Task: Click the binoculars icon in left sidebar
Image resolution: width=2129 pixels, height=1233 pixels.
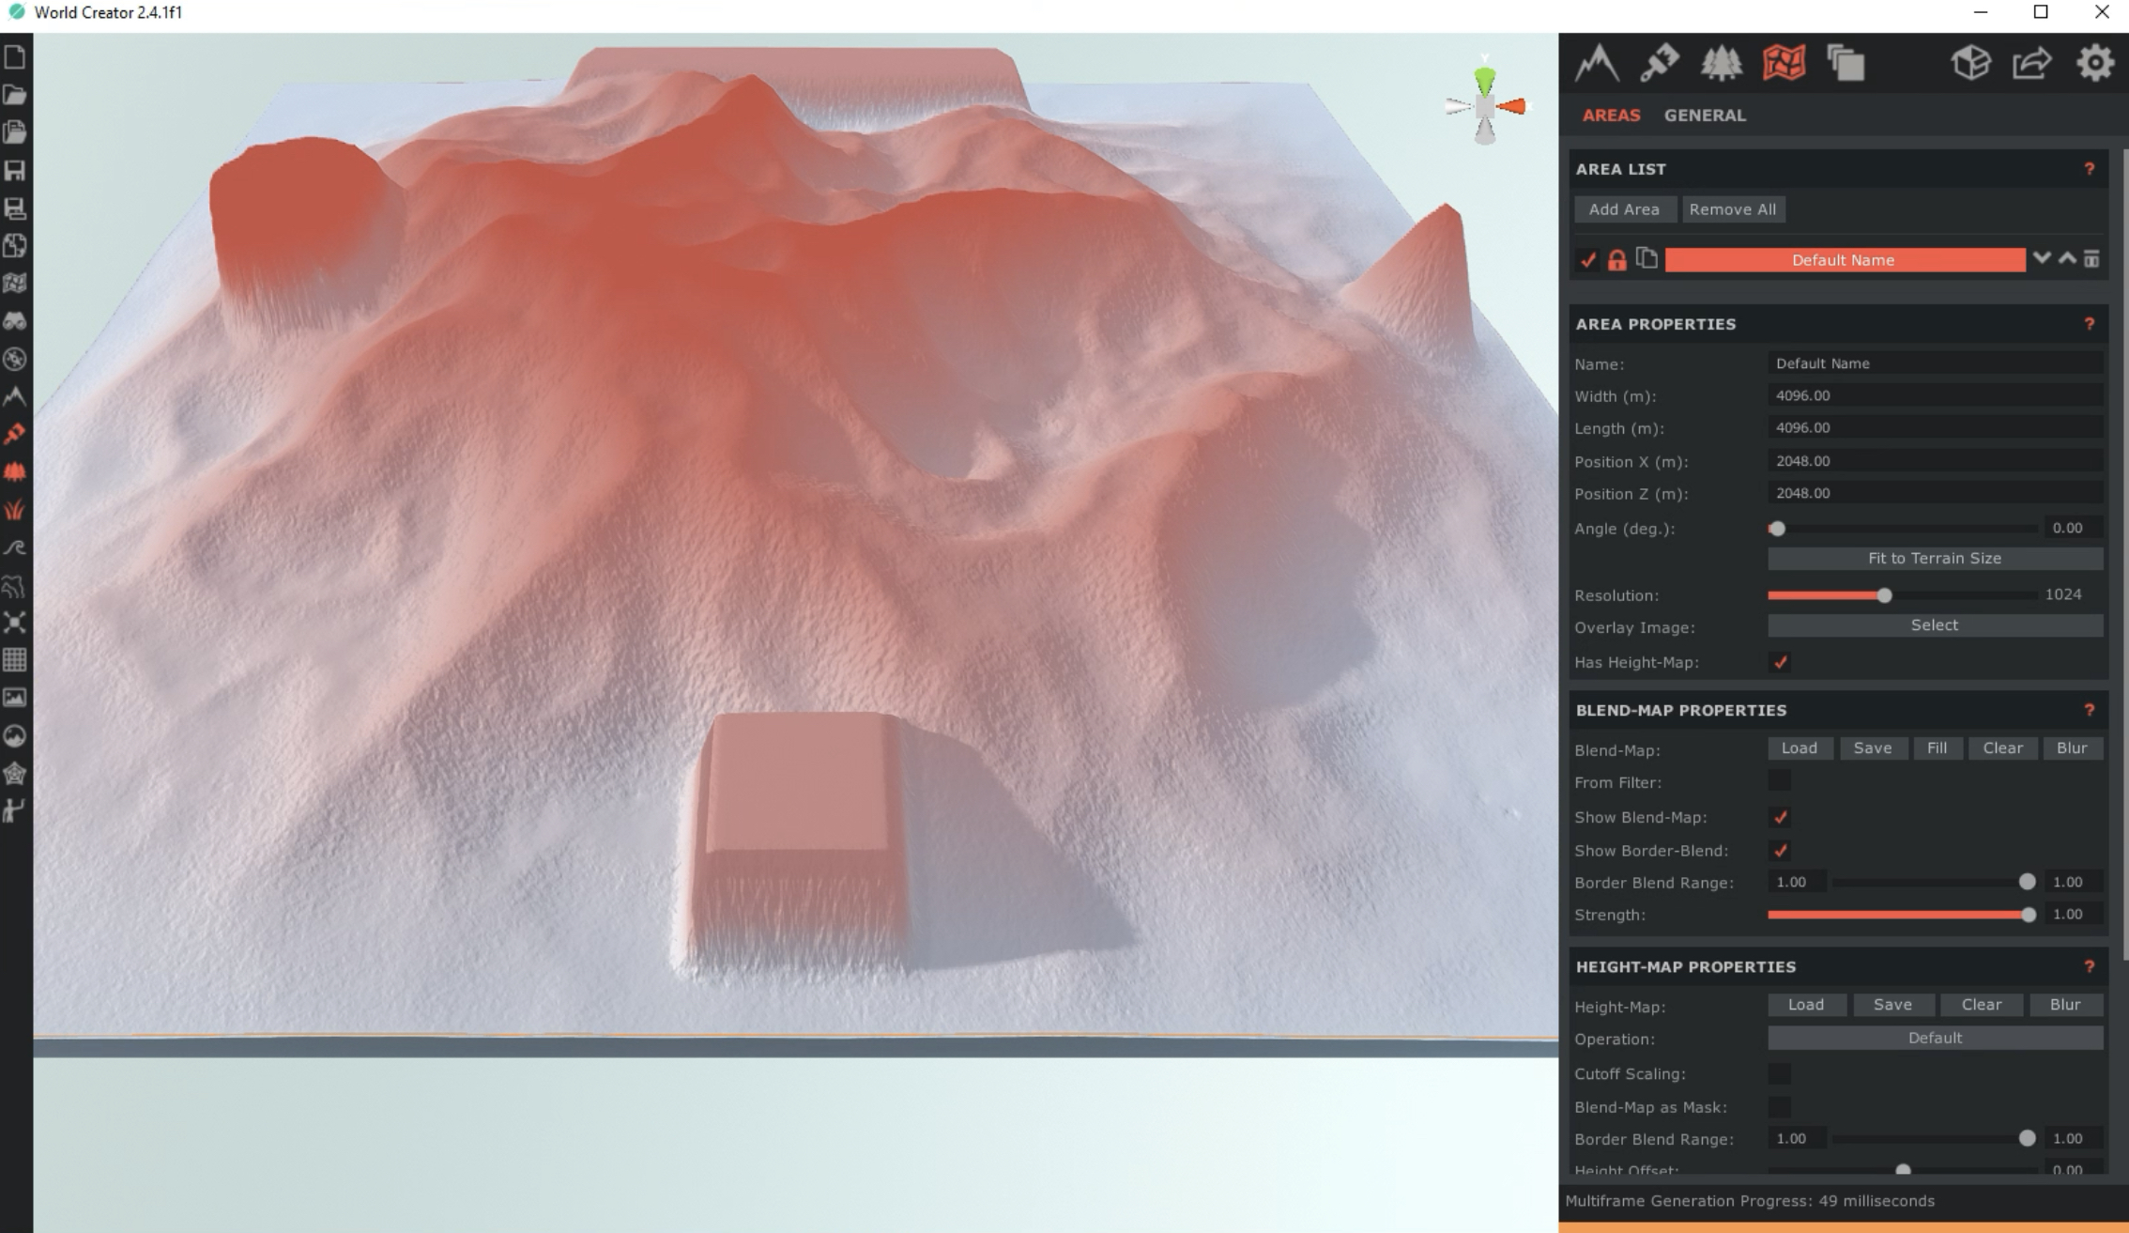Action: coord(15,321)
